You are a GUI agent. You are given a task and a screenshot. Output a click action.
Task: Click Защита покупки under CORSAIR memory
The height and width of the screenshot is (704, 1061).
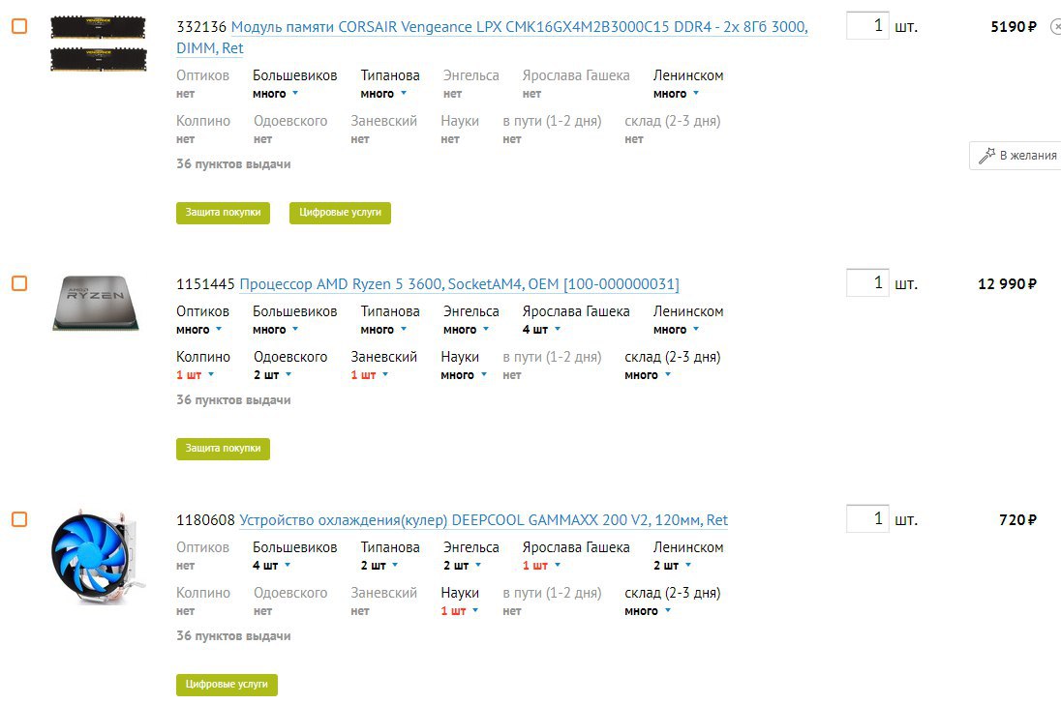(x=223, y=212)
